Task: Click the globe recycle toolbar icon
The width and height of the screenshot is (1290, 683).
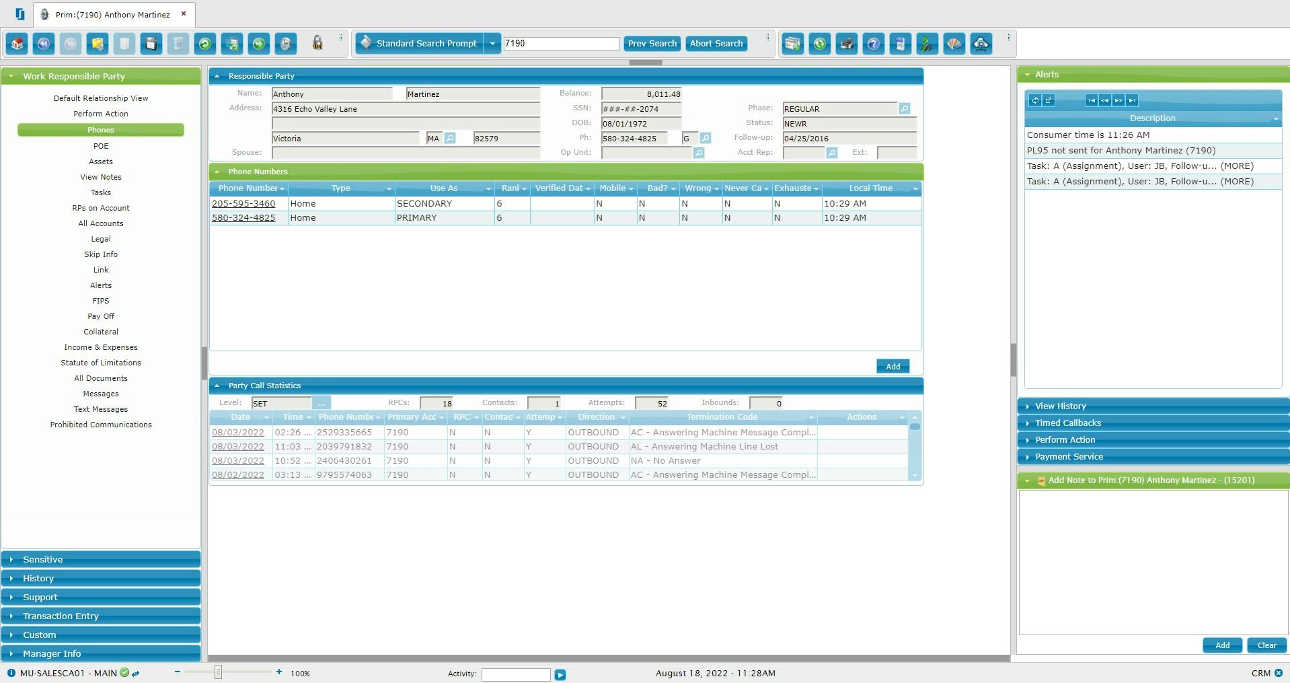Action: click(819, 44)
